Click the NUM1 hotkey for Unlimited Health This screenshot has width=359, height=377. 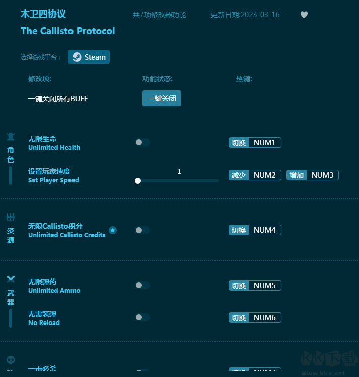[264, 143]
